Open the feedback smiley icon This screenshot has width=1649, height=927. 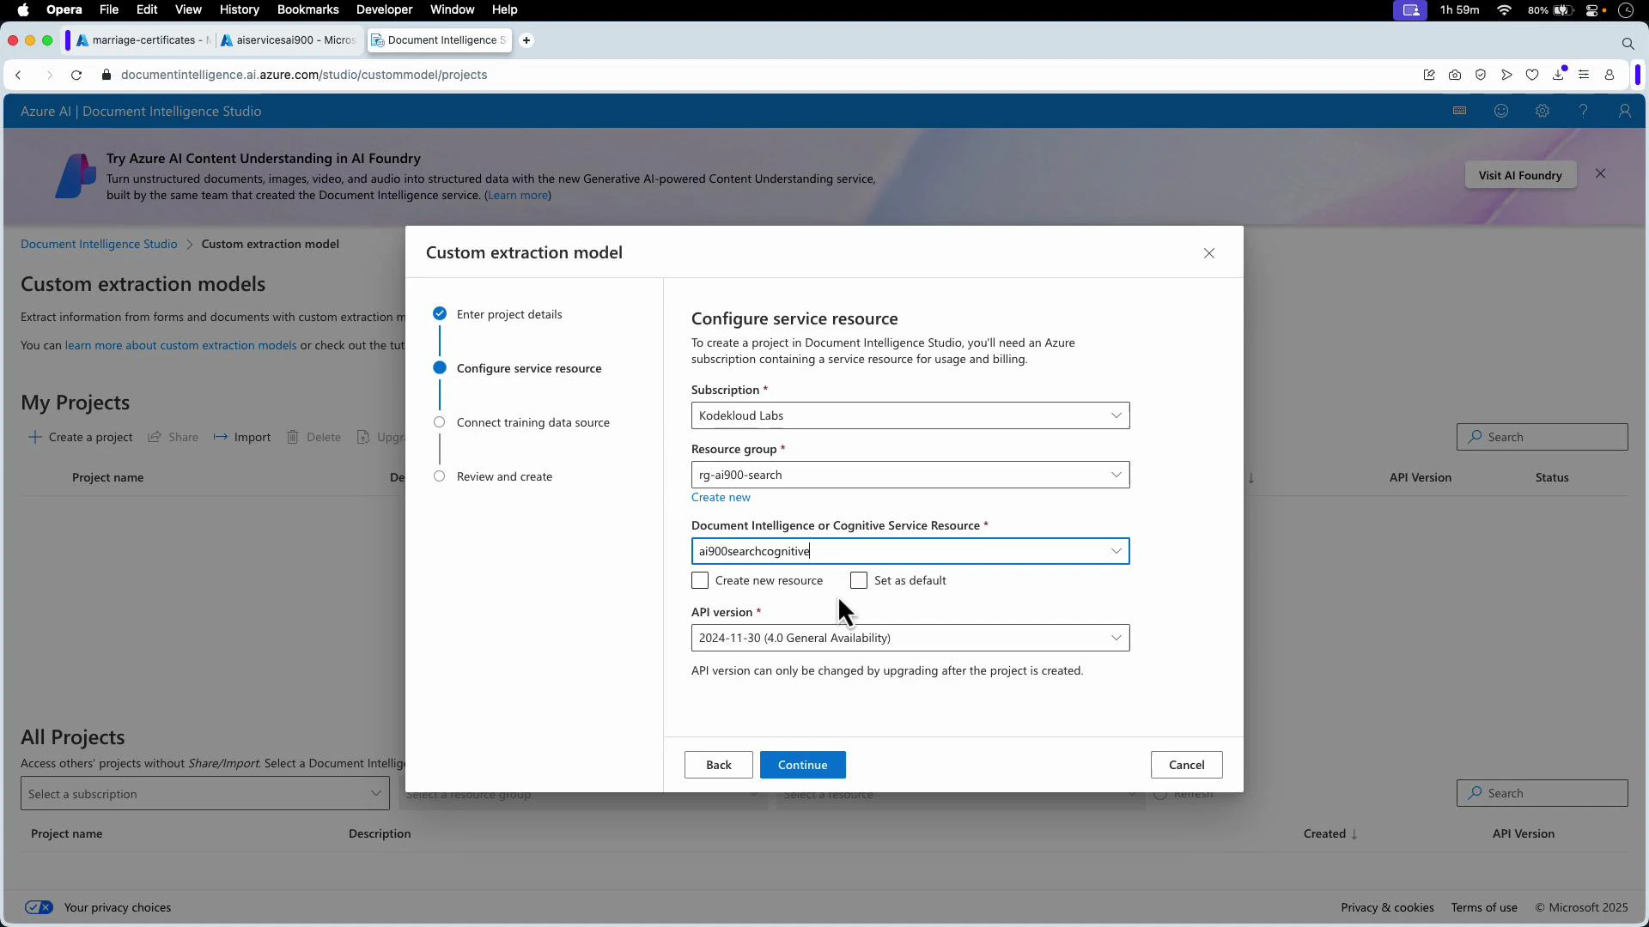(x=1501, y=111)
